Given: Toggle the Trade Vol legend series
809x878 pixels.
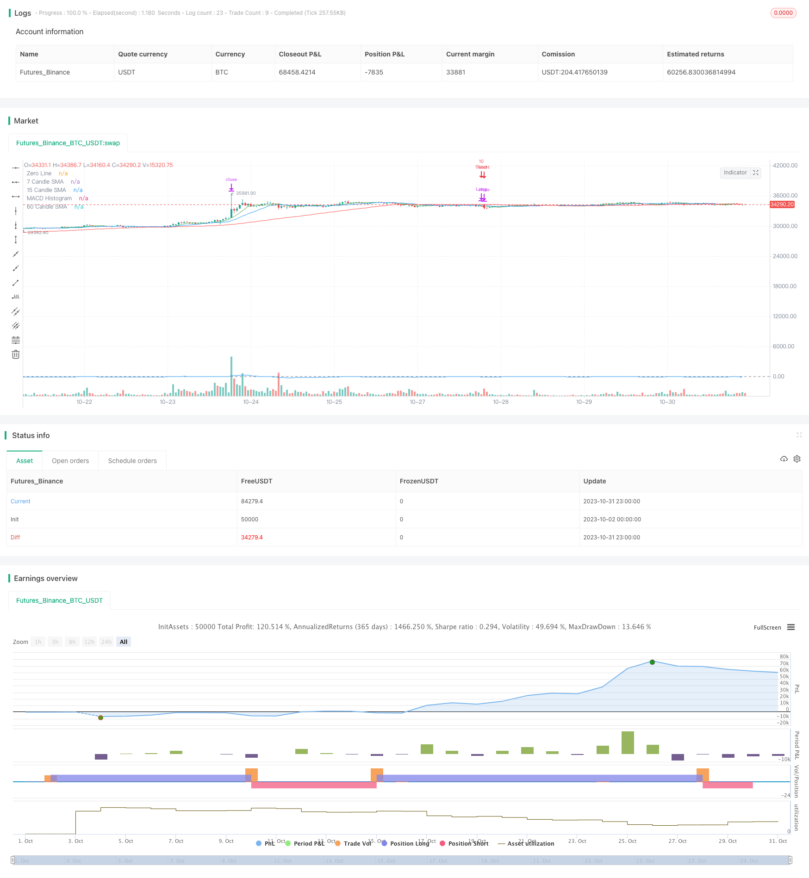Looking at the screenshot, I should tap(353, 843).
